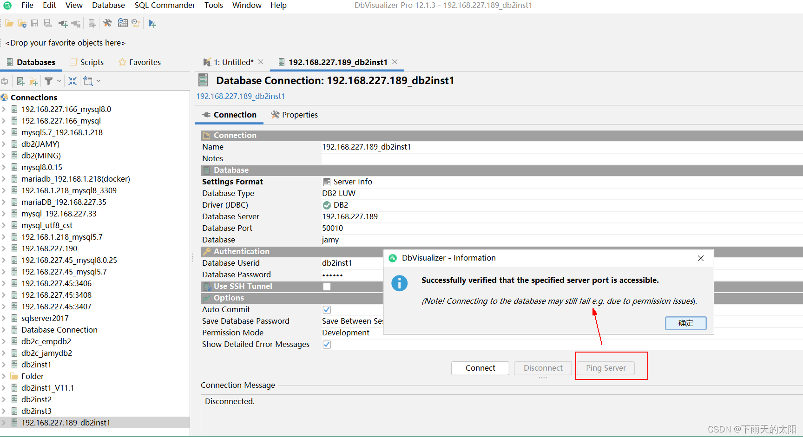Viewport: 803px width, 438px height.
Task: Click the reload objects tree icon
Action: coord(5,81)
